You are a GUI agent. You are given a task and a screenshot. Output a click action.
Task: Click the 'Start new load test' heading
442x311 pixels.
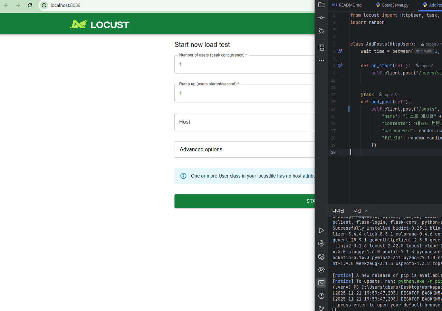click(x=202, y=44)
